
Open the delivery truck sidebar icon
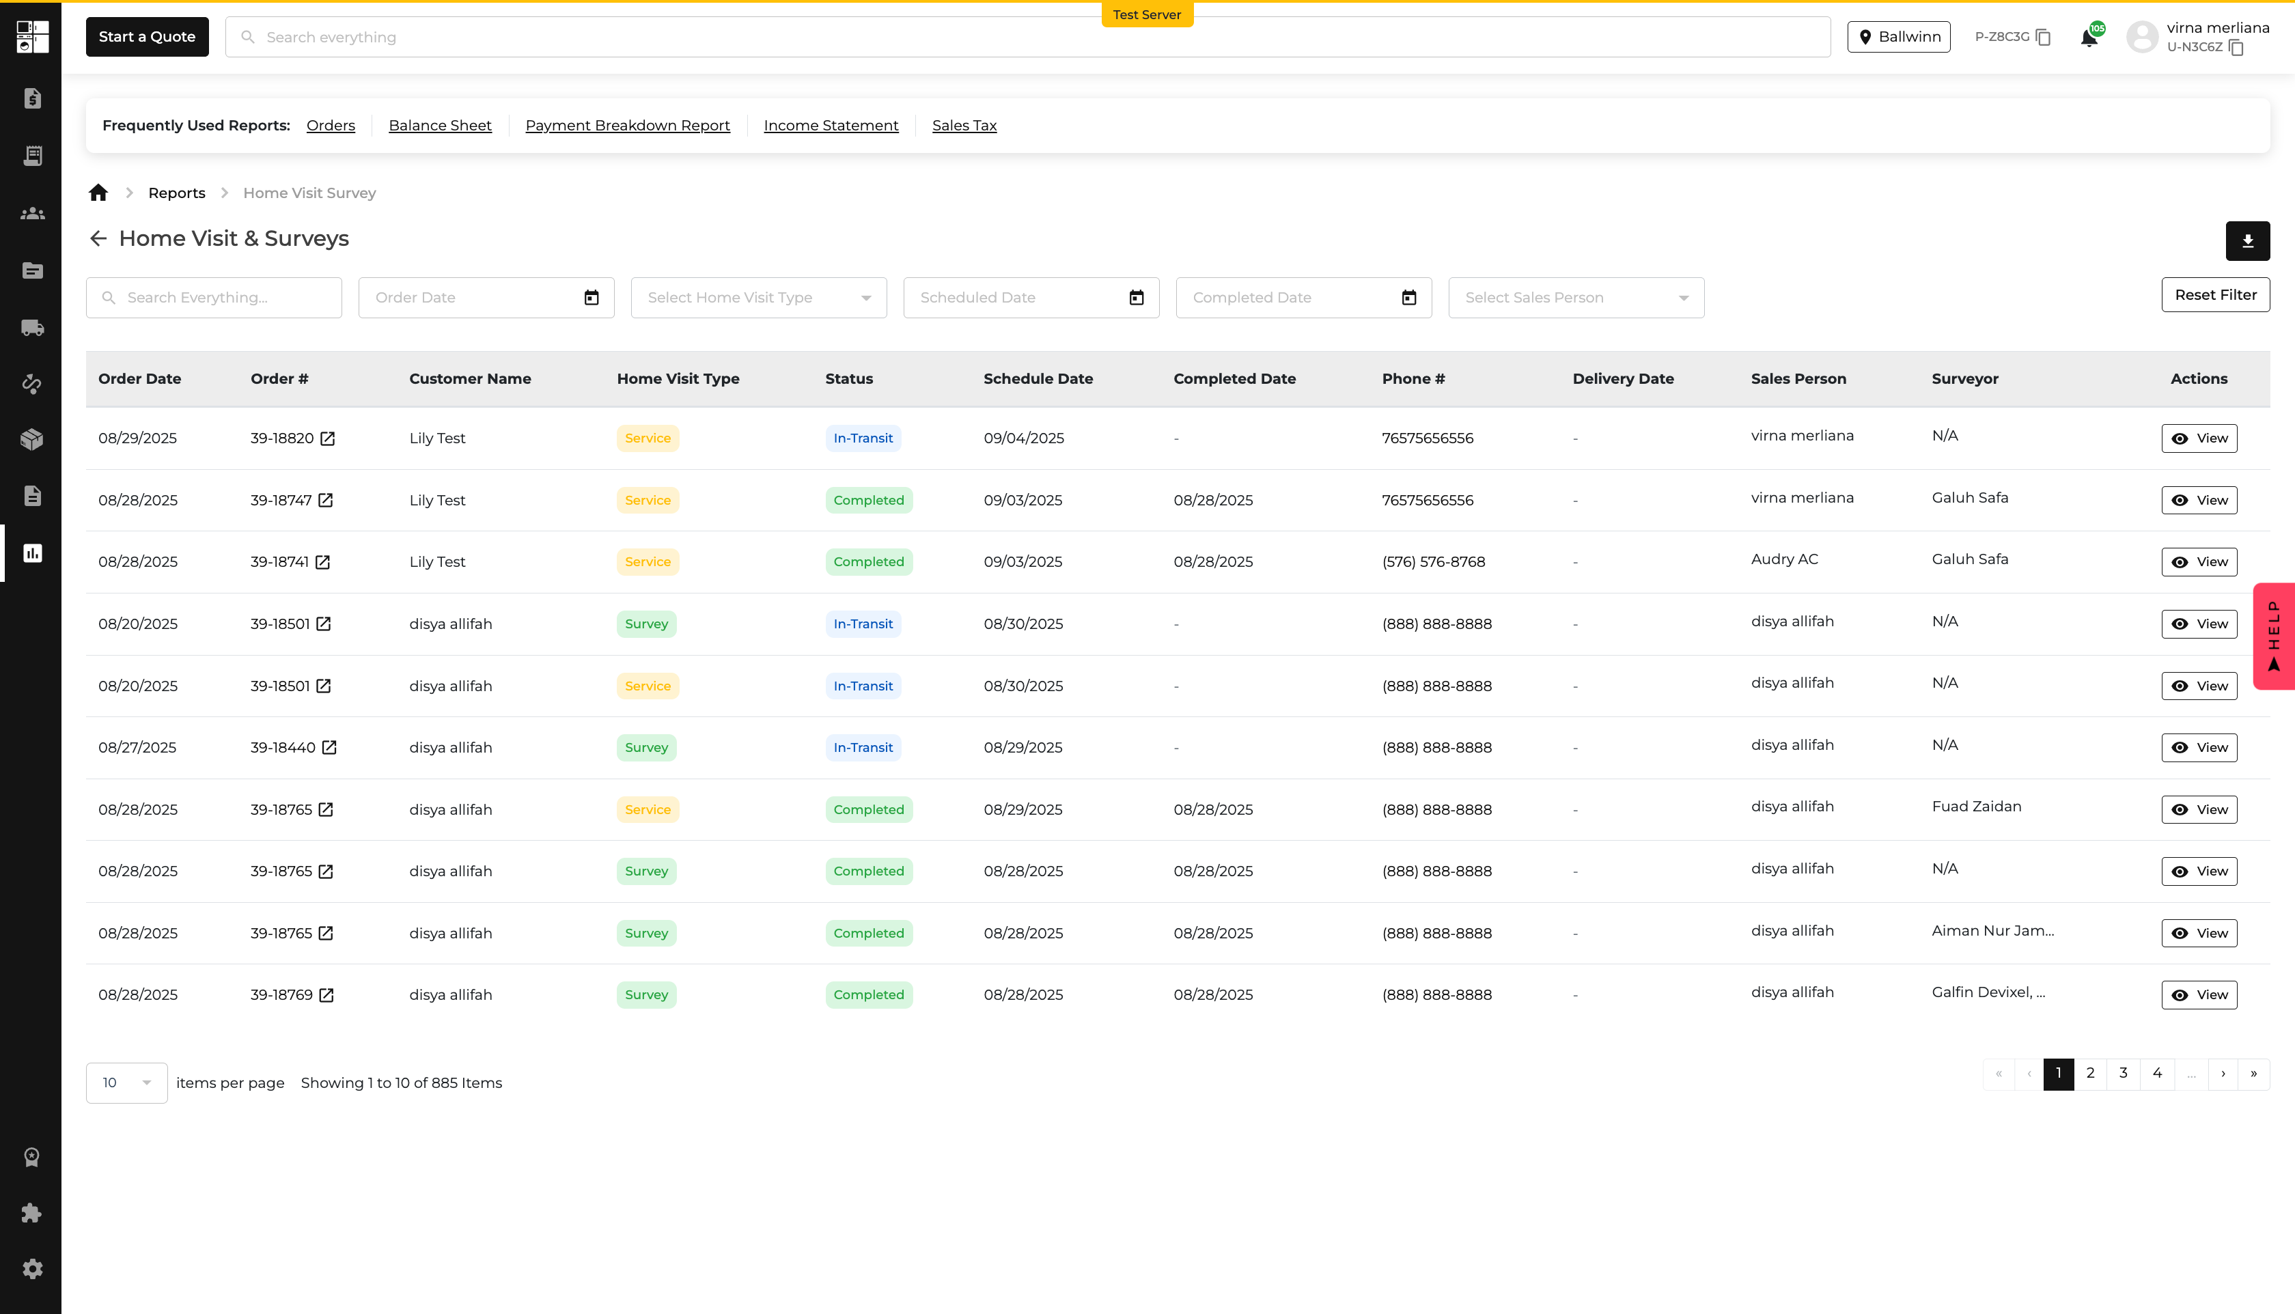point(33,328)
